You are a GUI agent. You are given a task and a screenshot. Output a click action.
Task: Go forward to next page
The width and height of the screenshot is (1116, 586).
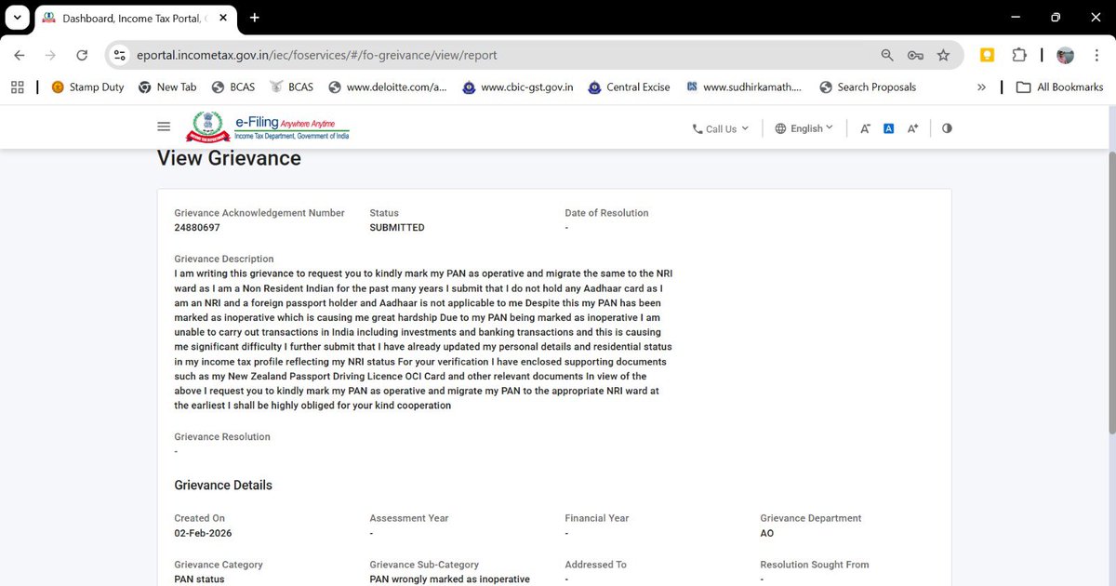[x=50, y=55]
